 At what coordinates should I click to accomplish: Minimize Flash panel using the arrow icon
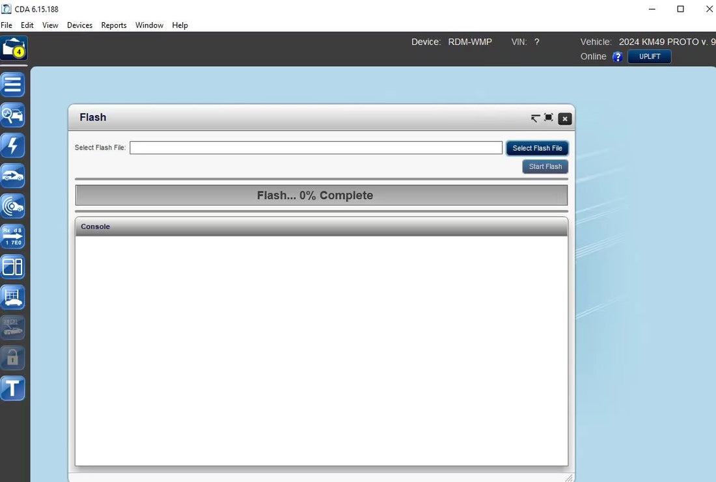pos(535,118)
